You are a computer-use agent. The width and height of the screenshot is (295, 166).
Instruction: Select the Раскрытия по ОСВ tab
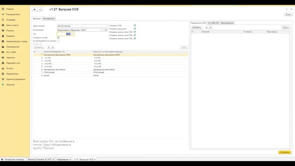[198, 23]
